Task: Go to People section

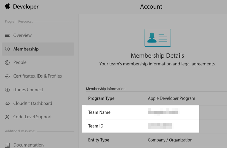Action: point(20,62)
